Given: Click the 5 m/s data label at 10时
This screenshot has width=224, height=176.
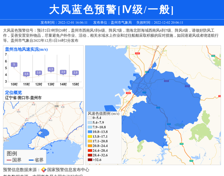Looking at the screenshot, I should click(14, 65).
